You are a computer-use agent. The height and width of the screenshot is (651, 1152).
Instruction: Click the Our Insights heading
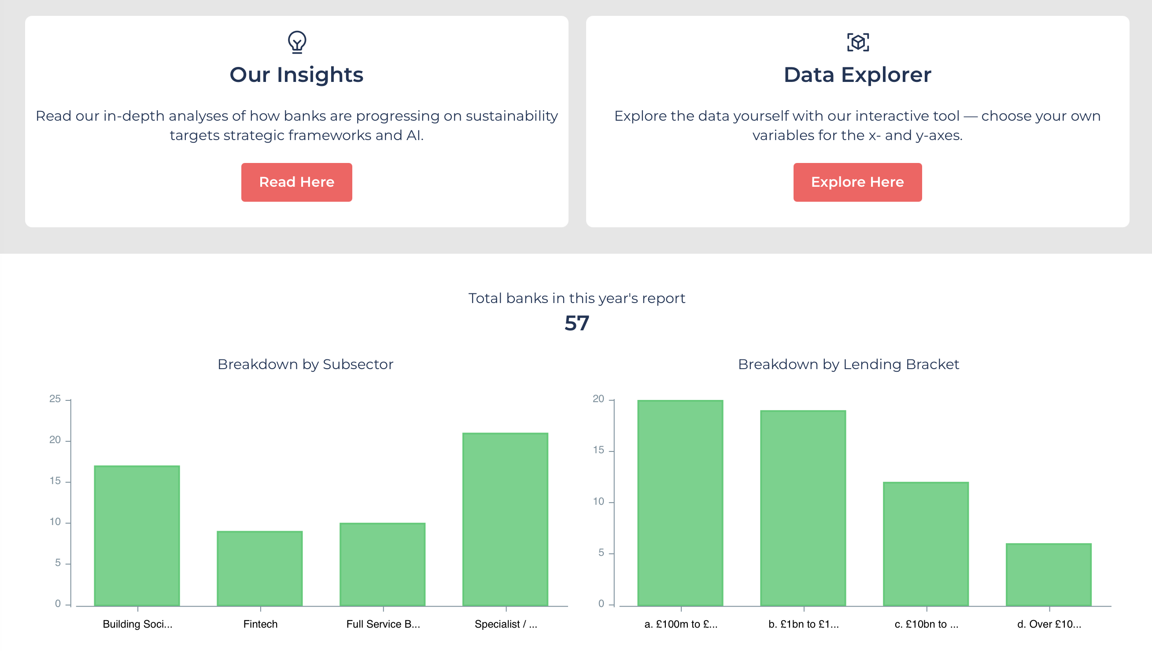pyautogui.click(x=296, y=75)
